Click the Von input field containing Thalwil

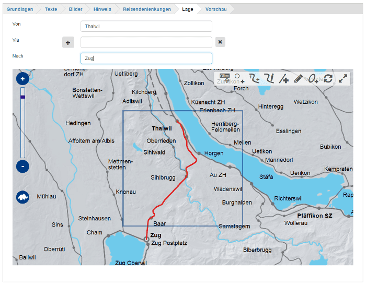[x=146, y=26]
